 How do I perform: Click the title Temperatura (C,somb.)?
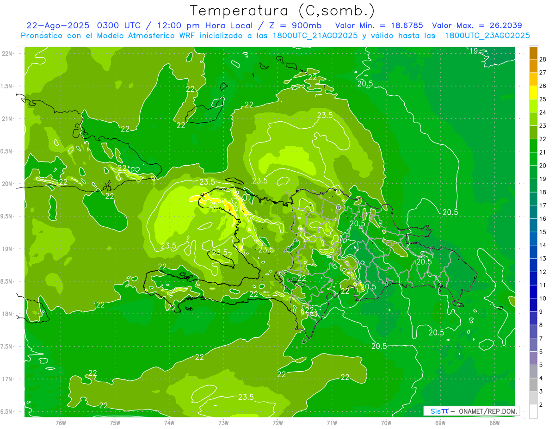tap(282, 11)
